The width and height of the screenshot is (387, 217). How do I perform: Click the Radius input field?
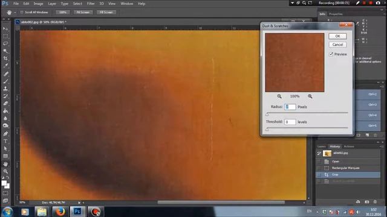tap(290, 107)
